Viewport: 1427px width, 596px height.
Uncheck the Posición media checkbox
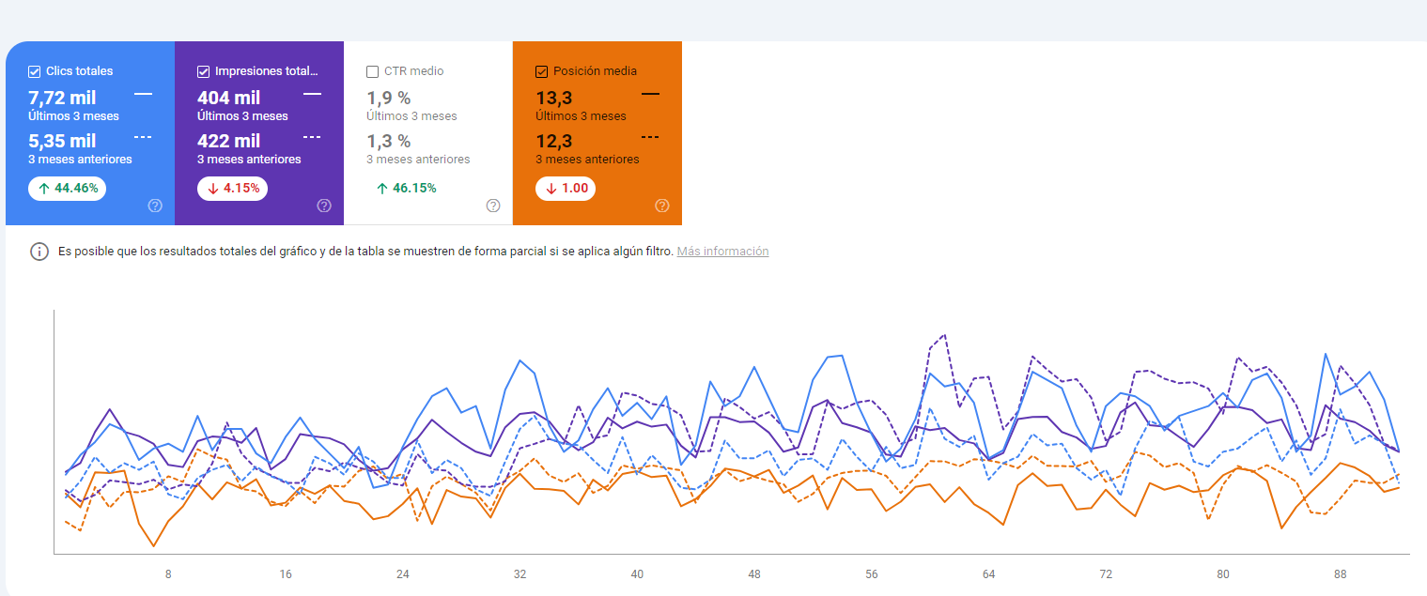click(542, 71)
